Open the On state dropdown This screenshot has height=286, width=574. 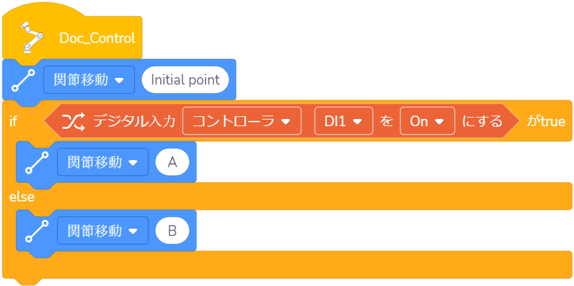pos(427,122)
